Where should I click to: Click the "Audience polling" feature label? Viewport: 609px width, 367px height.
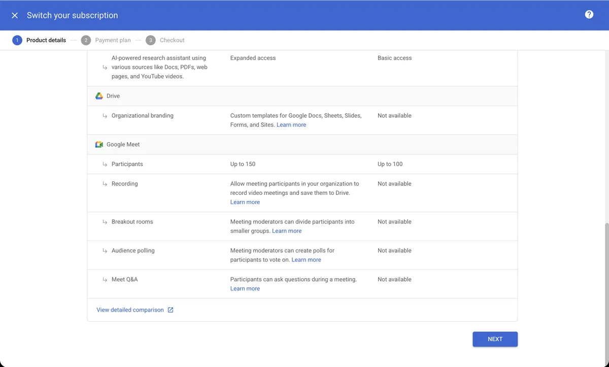[x=133, y=251]
